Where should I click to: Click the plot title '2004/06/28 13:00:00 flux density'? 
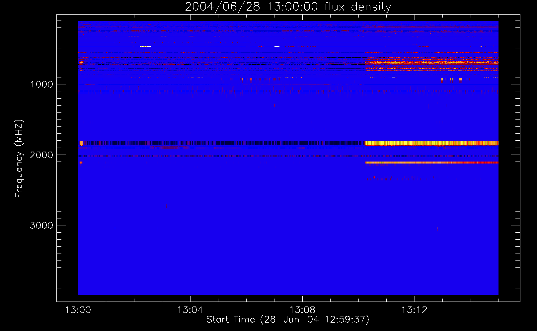click(x=288, y=7)
